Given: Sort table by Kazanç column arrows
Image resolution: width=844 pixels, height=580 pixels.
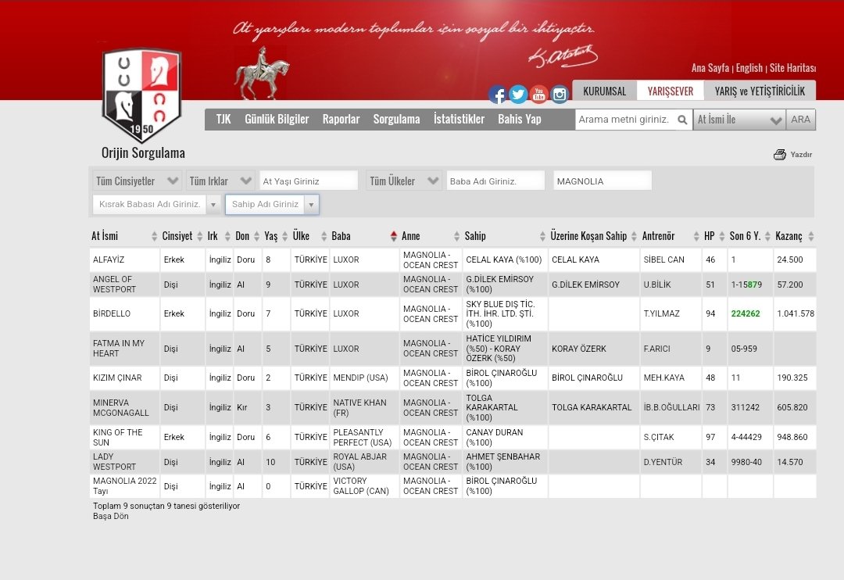Looking at the screenshot, I should tap(810, 236).
